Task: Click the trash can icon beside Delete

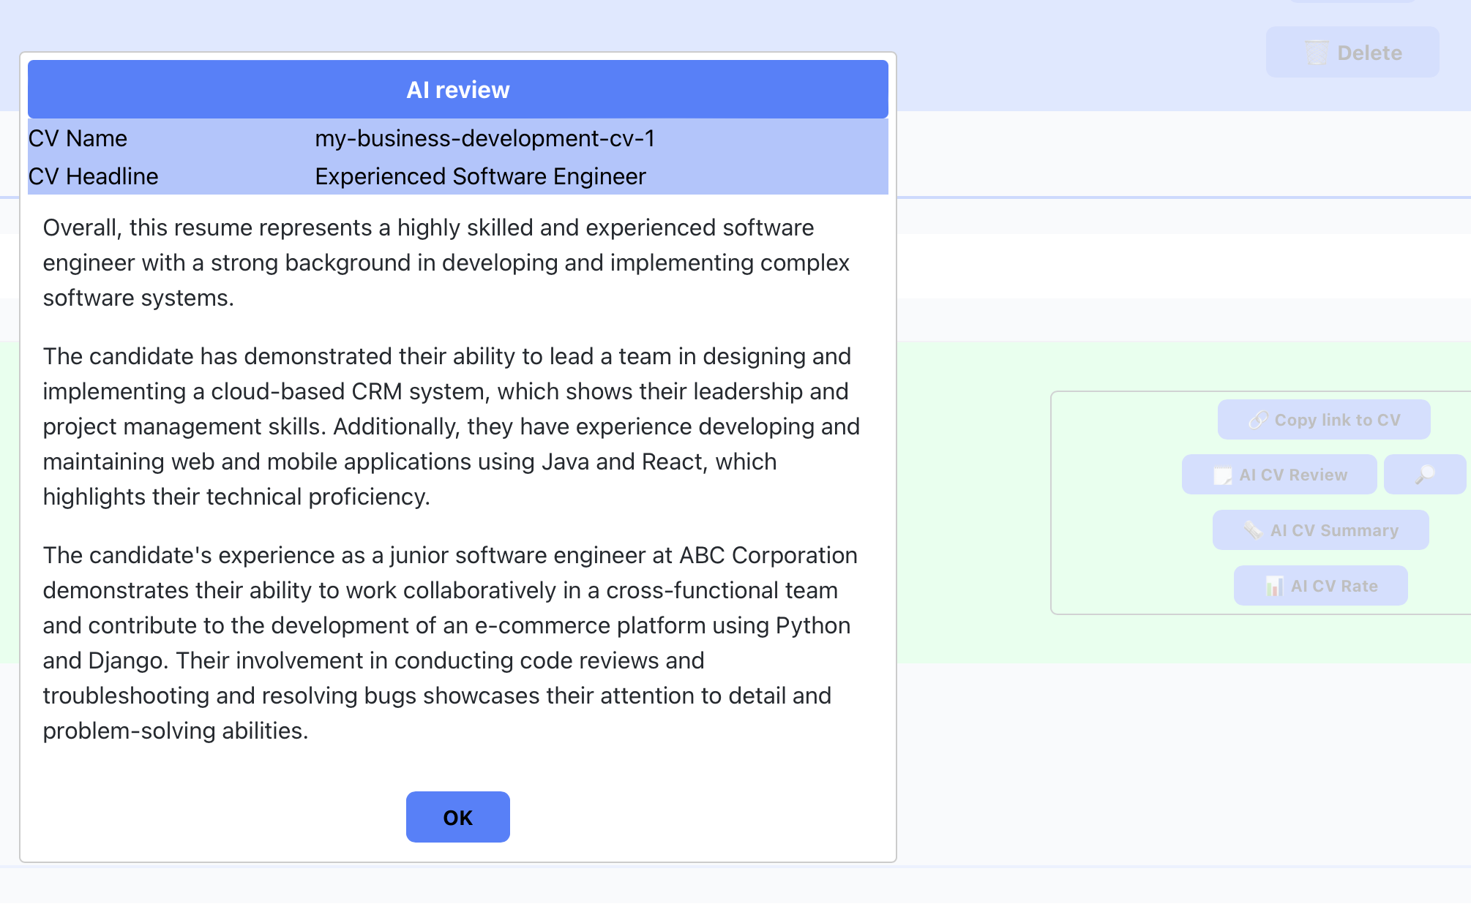Action: click(1317, 53)
